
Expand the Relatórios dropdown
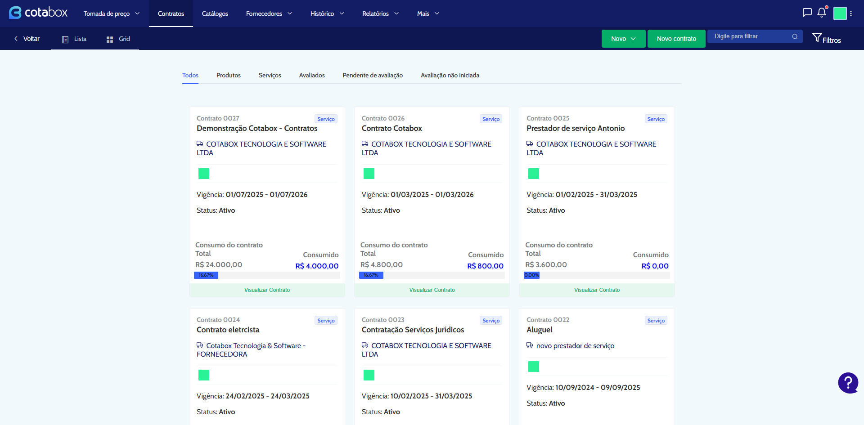point(381,13)
